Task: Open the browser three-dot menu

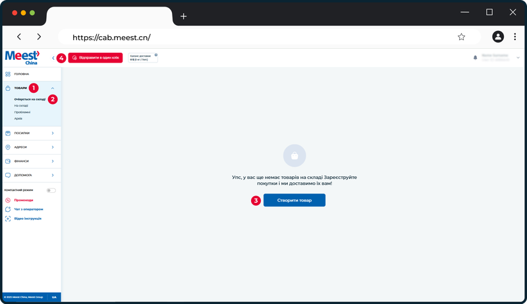Action: pyautogui.click(x=514, y=37)
